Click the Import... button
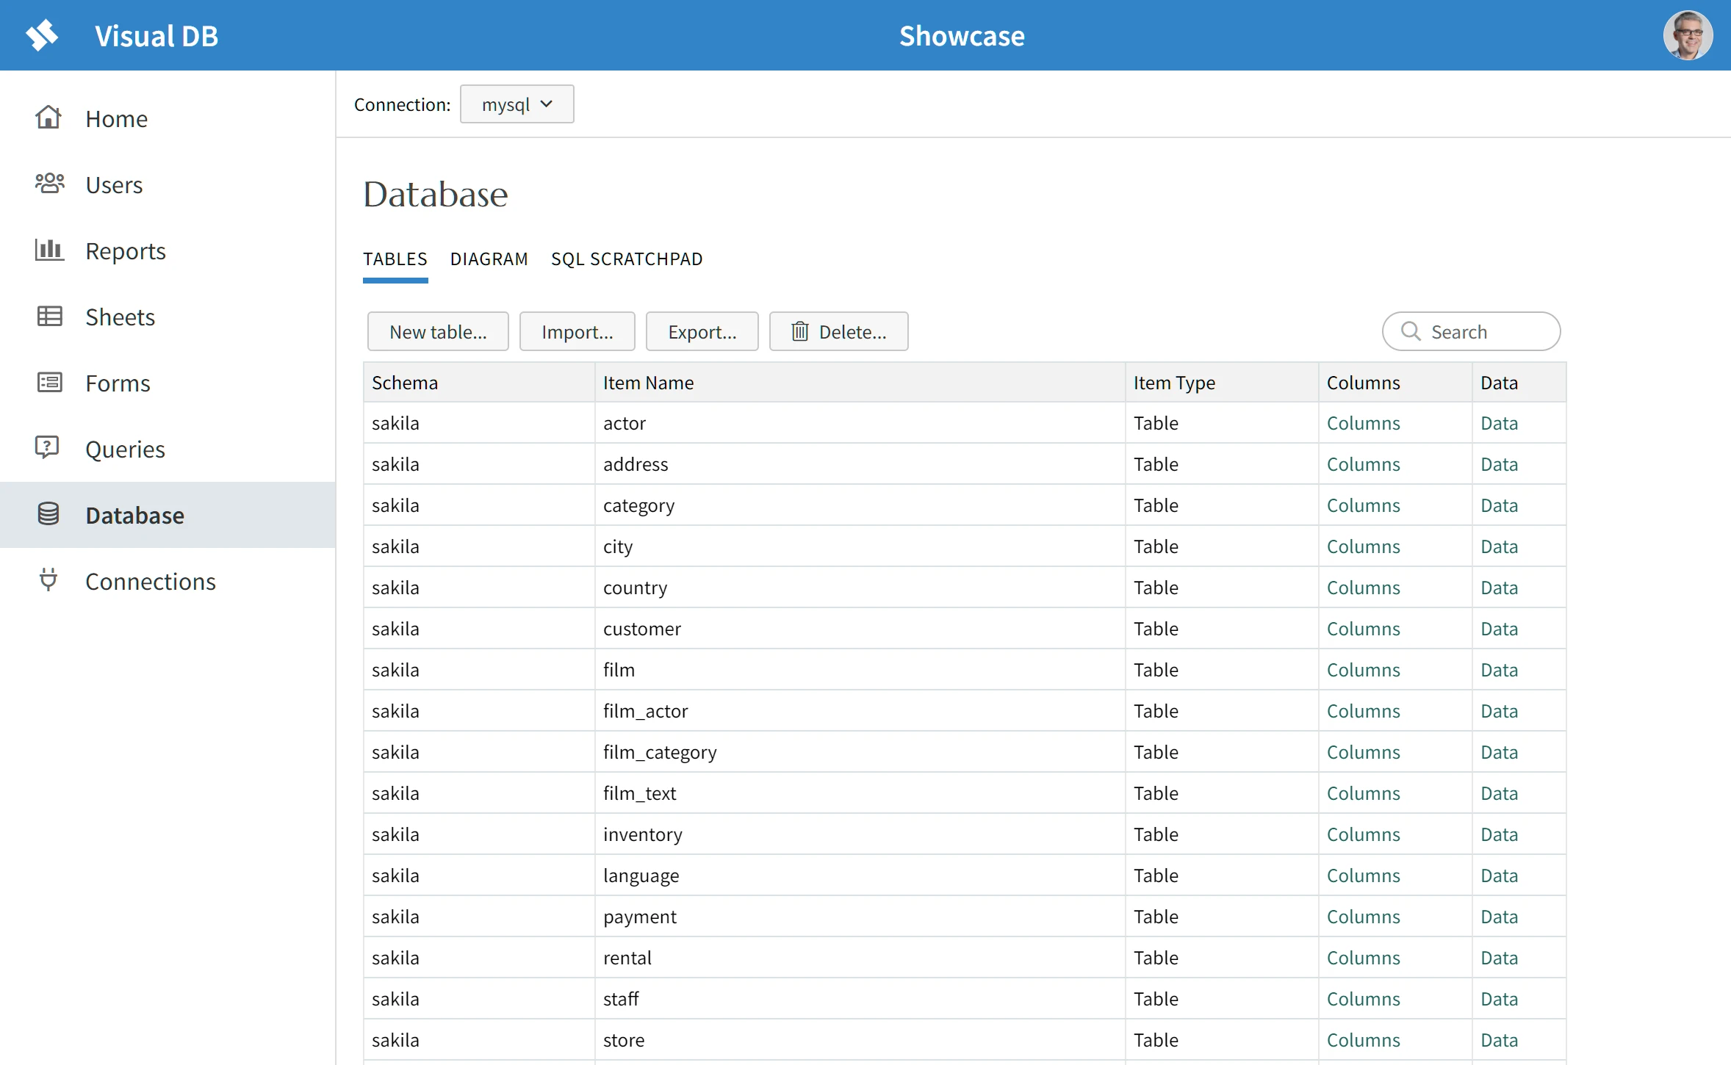The height and width of the screenshot is (1065, 1731). point(577,332)
